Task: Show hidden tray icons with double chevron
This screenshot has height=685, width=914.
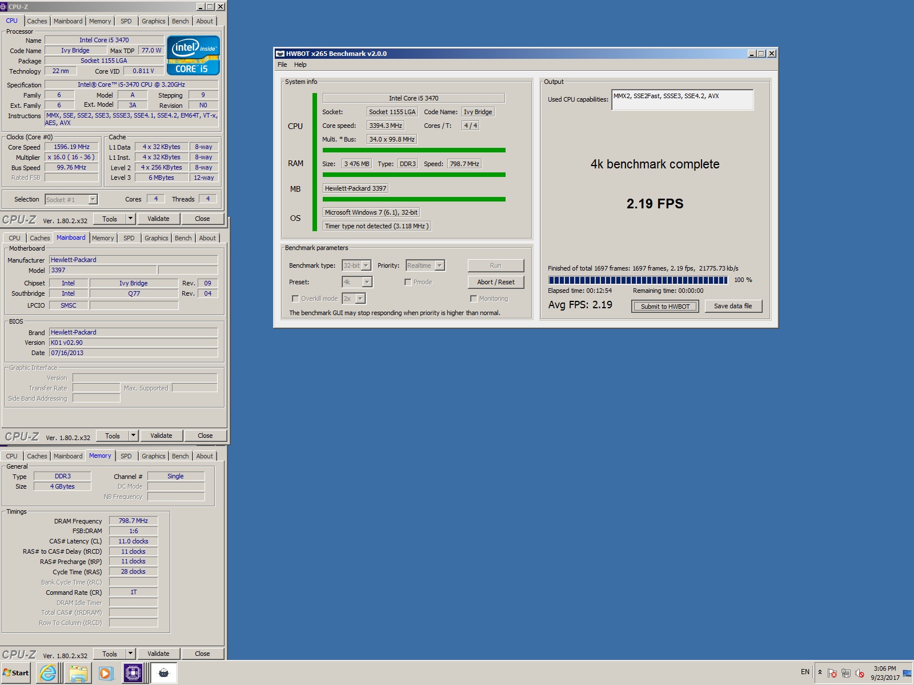Action: tap(820, 672)
